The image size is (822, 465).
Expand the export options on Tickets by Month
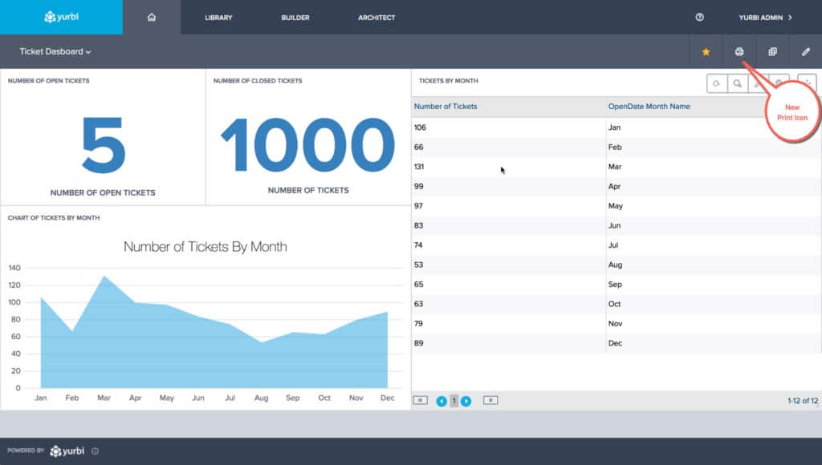808,83
